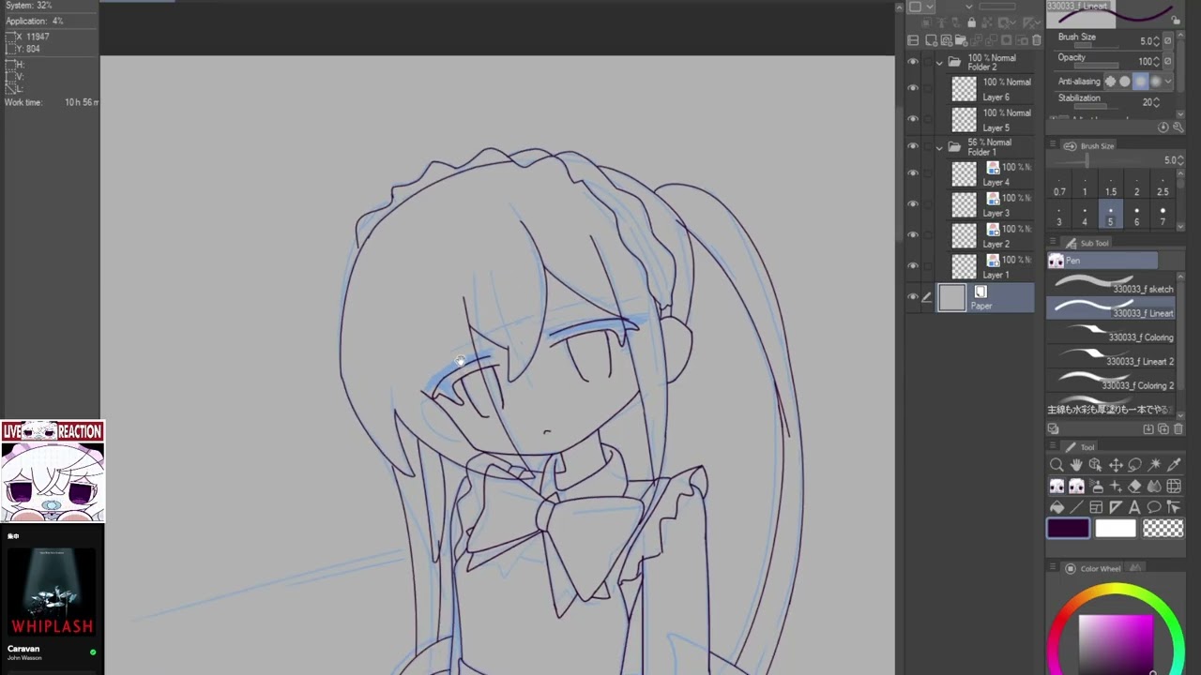Open Color Wheel palette menu icon
This screenshot has height=675, width=1201.
(1054, 568)
